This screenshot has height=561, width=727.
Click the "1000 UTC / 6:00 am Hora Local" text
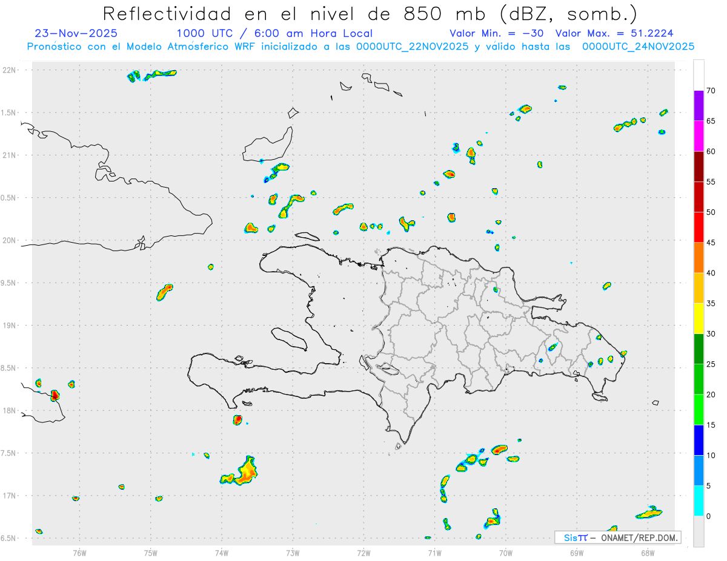click(x=274, y=33)
